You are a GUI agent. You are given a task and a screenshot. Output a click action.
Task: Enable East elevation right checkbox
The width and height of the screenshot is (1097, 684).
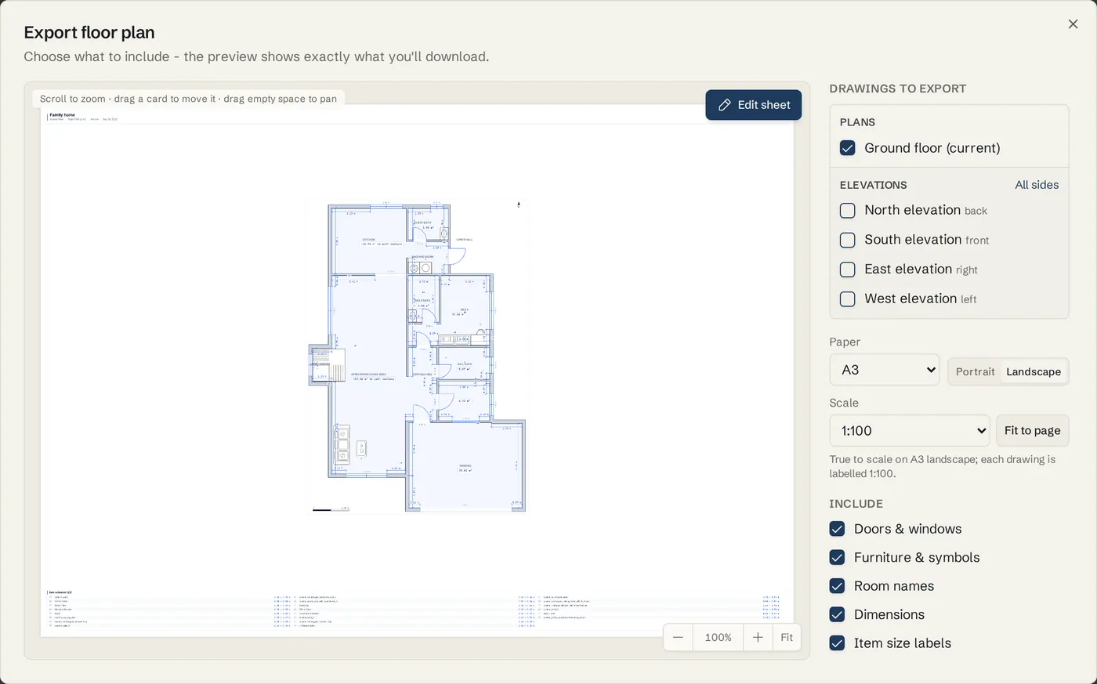847,270
